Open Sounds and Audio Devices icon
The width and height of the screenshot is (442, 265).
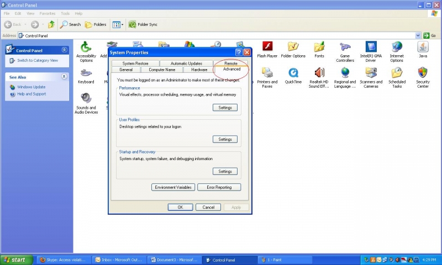[86, 99]
